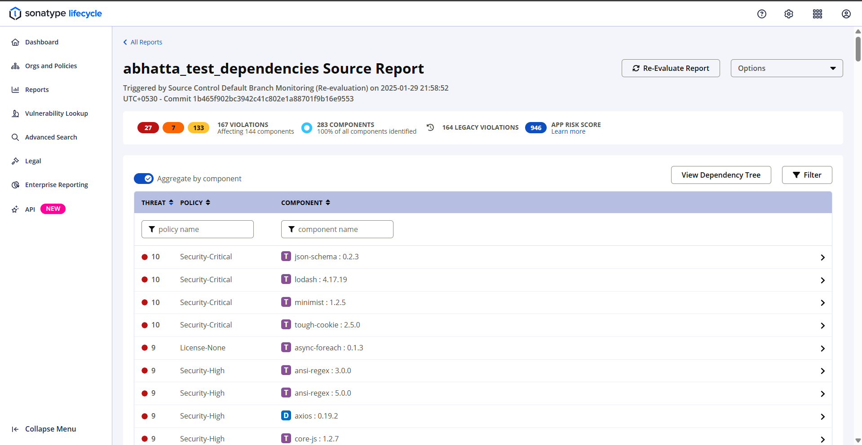Expand the json-schema row chevron
This screenshot has width=862, height=445.
point(822,257)
